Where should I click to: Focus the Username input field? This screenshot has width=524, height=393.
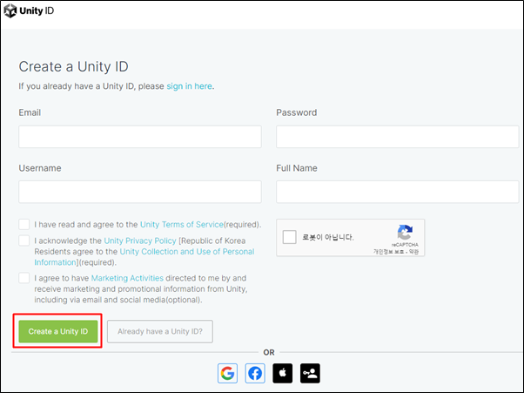(140, 192)
